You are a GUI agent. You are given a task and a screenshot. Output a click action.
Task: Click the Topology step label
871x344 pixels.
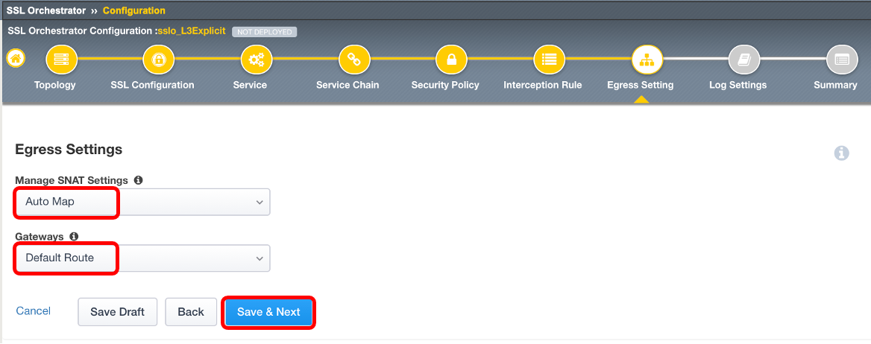[x=55, y=85]
